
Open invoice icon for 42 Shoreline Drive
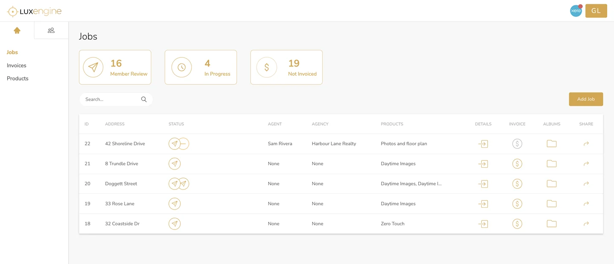pyautogui.click(x=517, y=144)
